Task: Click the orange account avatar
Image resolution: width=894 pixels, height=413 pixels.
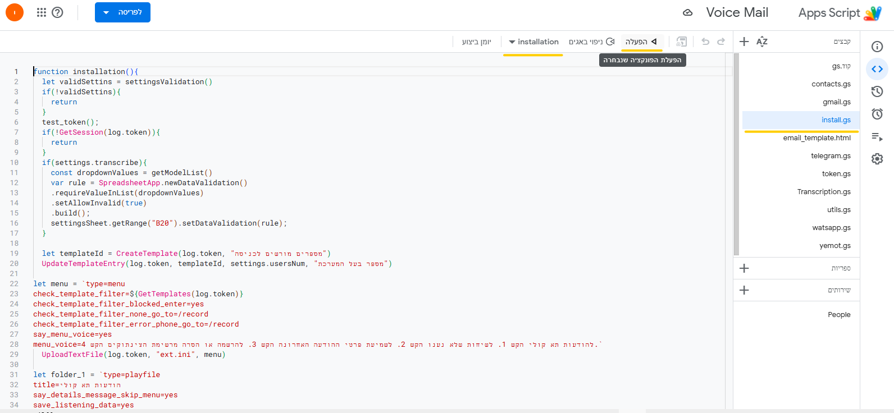Action: coord(15,12)
